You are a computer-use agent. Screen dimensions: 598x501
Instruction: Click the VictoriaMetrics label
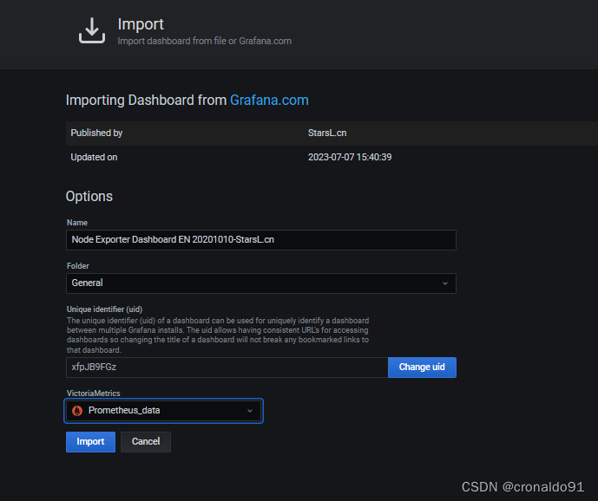94,394
